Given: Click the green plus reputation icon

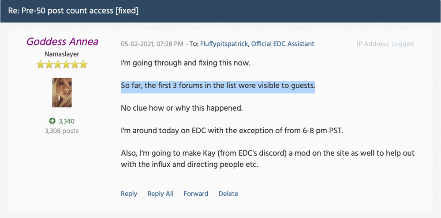Looking at the screenshot, I should 52,121.
